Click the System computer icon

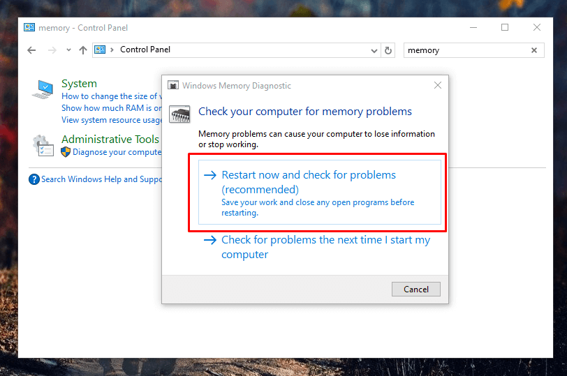click(43, 89)
